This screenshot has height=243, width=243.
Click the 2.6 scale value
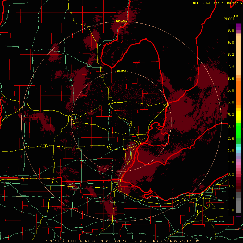coord(231,139)
